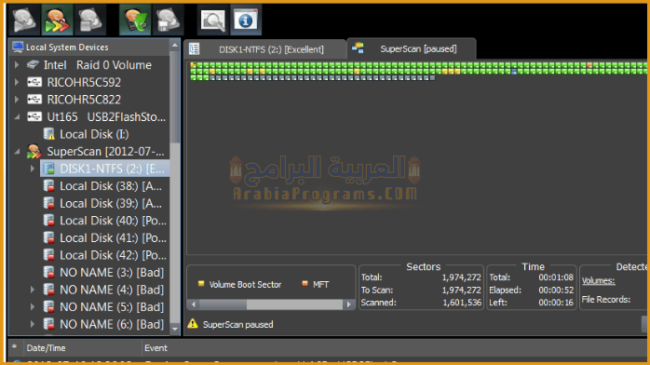Click the Left time 00:00:16
The image size is (650, 365).
556,303
